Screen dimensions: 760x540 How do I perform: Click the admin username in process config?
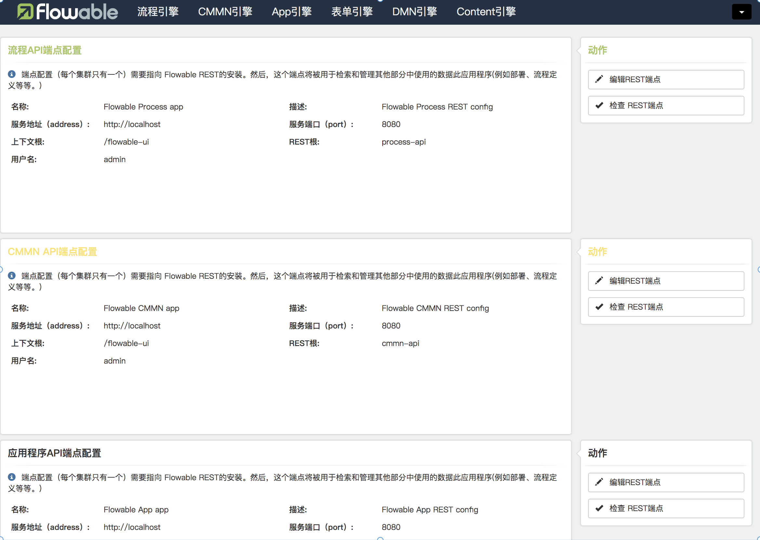(114, 160)
